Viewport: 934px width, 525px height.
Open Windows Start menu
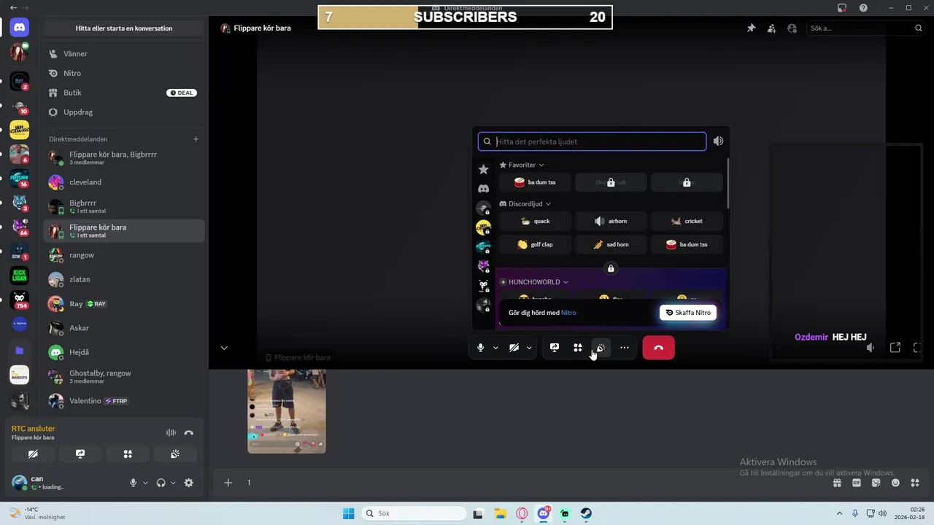pos(349,513)
